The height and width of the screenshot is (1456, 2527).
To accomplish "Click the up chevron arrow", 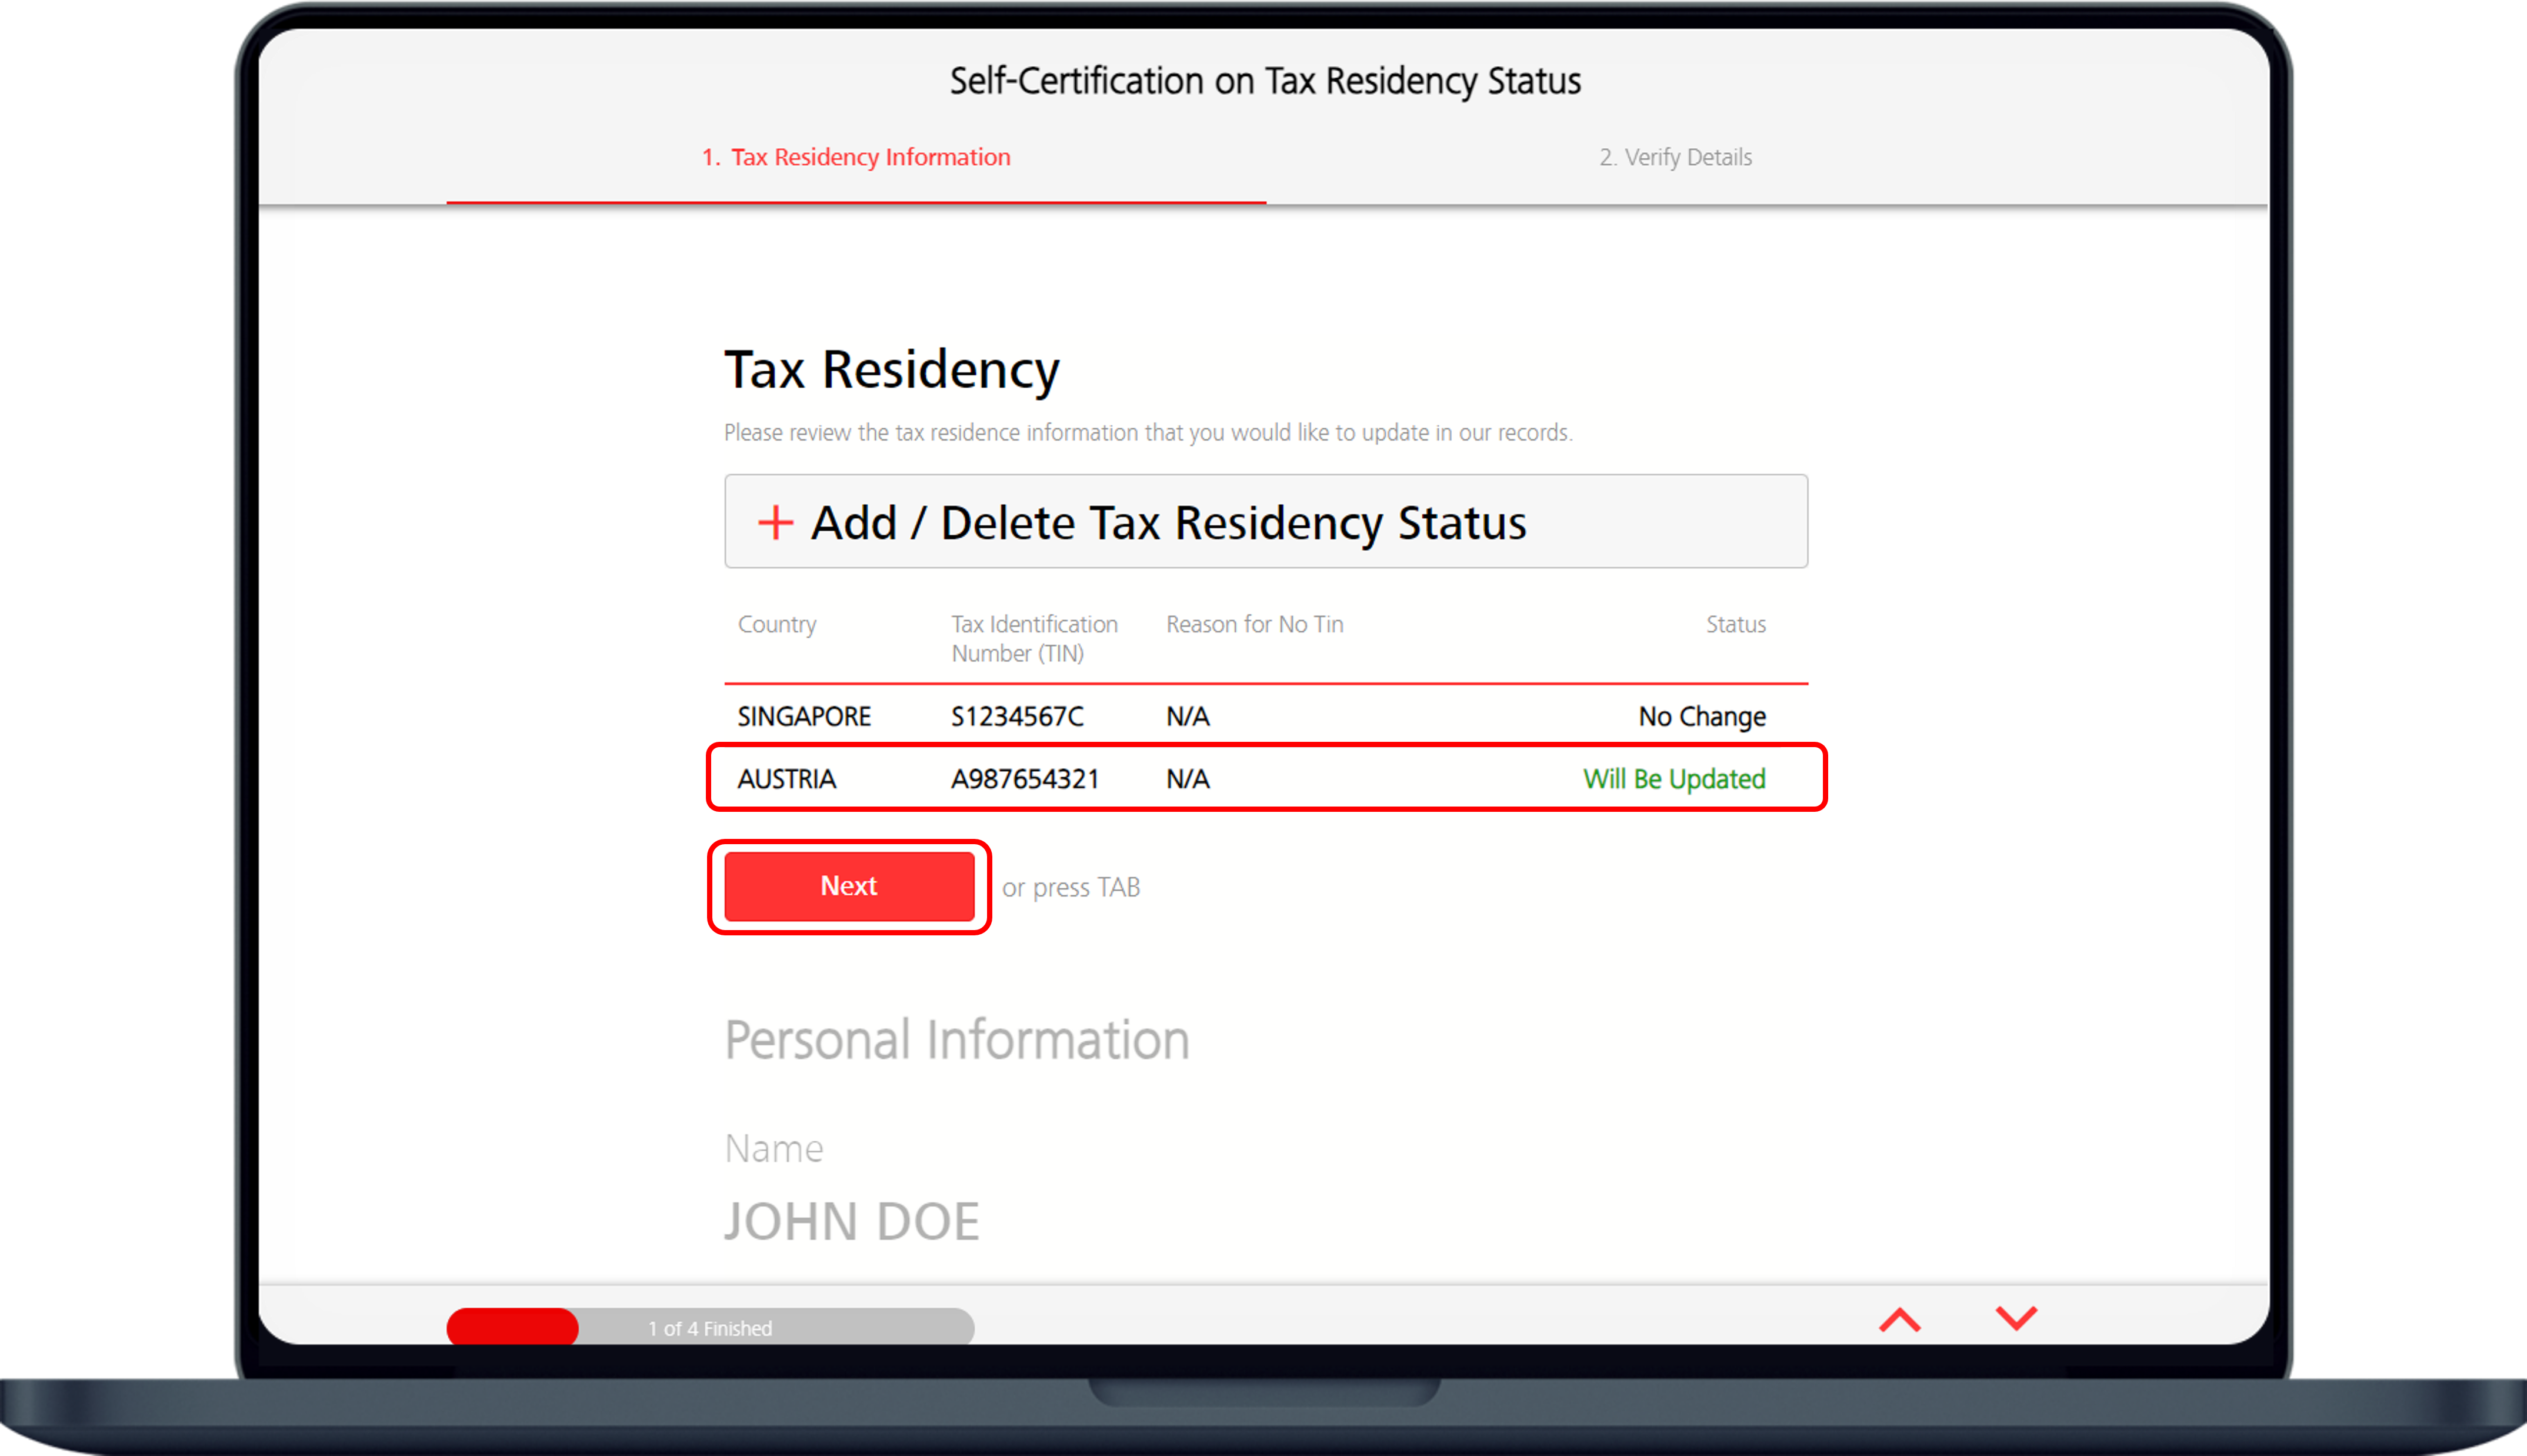I will tap(1899, 1320).
